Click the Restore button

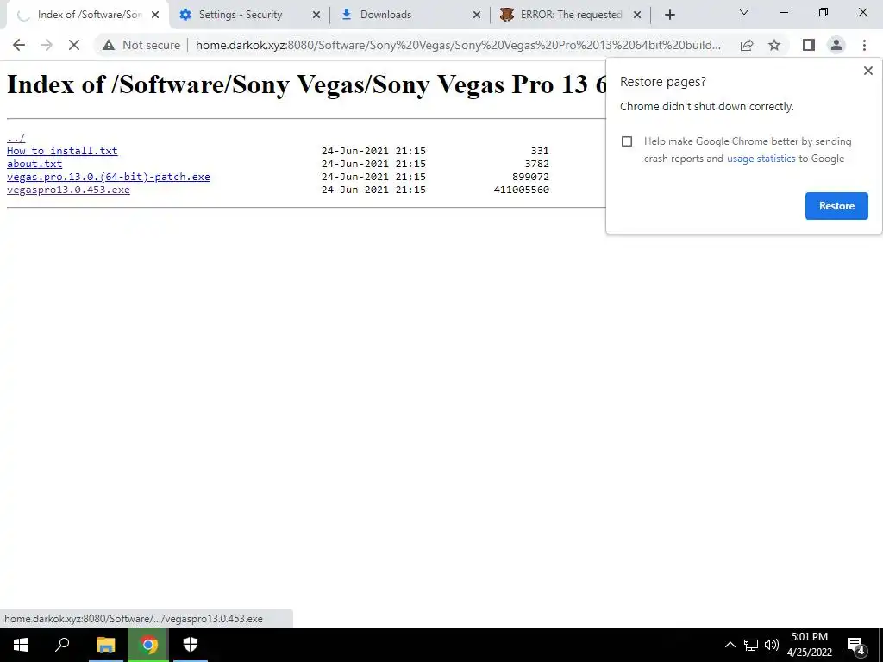click(836, 206)
